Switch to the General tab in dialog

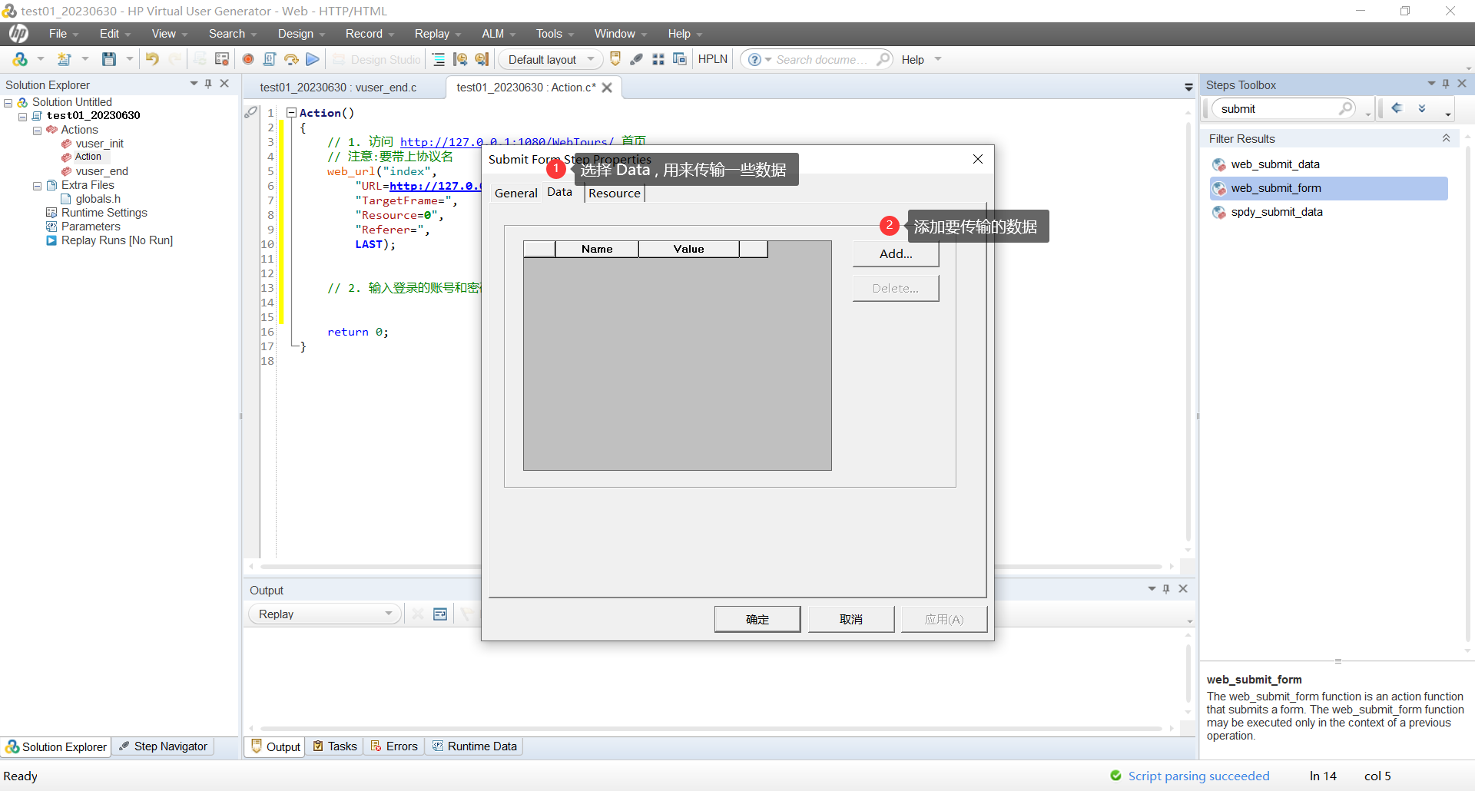pyautogui.click(x=516, y=194)
